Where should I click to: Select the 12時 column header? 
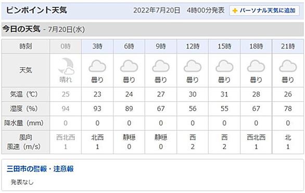tap(193, 46)
